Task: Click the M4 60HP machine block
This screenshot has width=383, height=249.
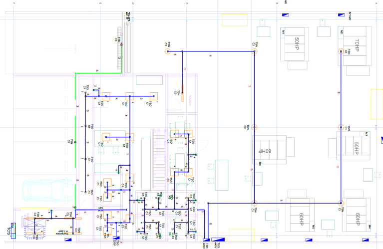Action: click(356, 215)
